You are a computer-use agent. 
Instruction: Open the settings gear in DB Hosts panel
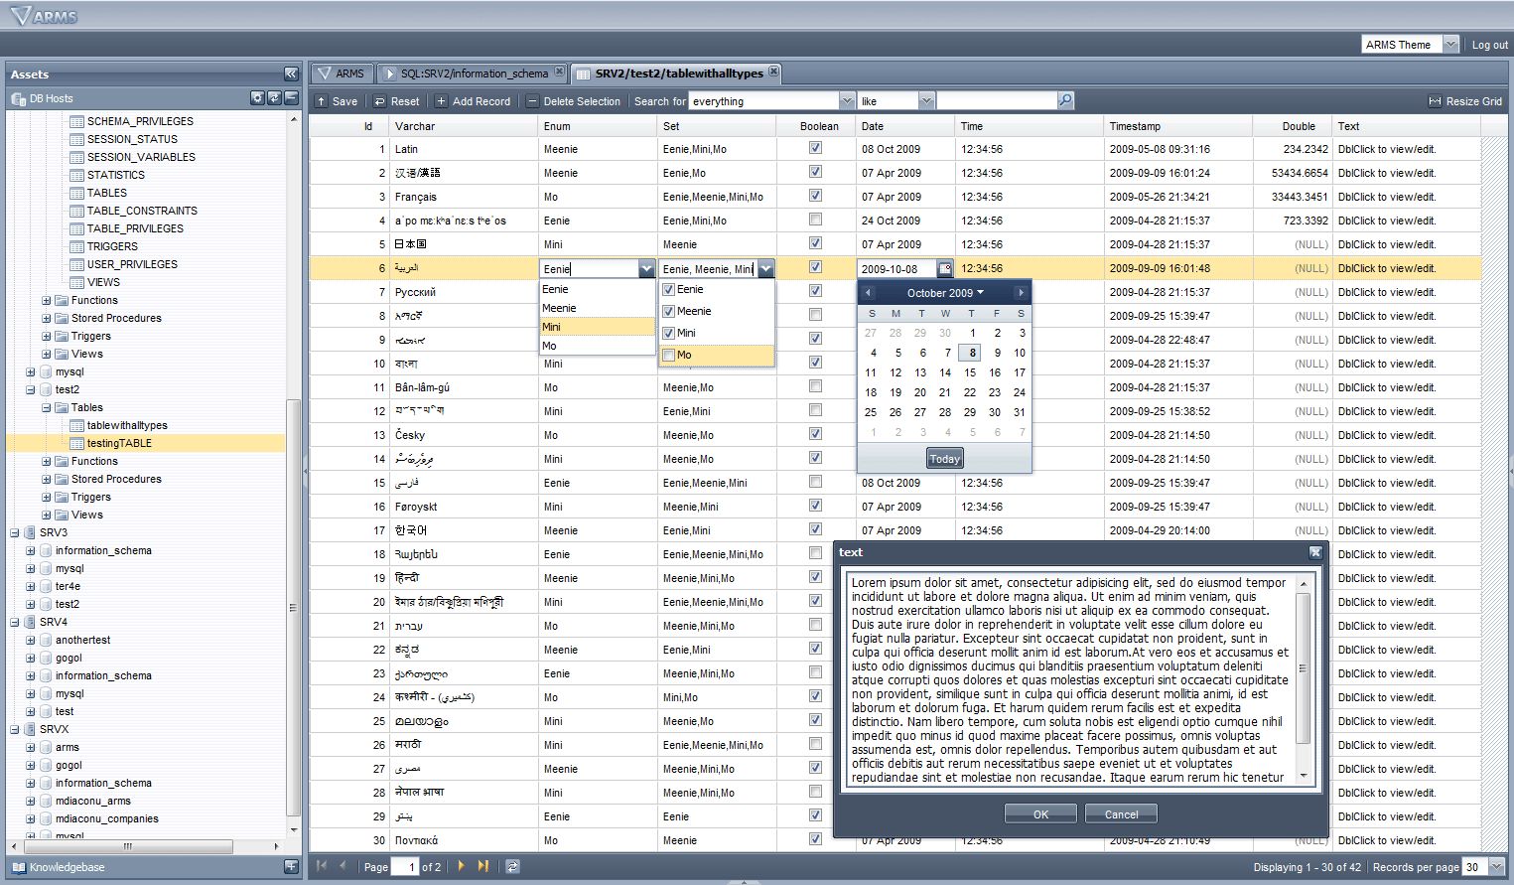256,97
